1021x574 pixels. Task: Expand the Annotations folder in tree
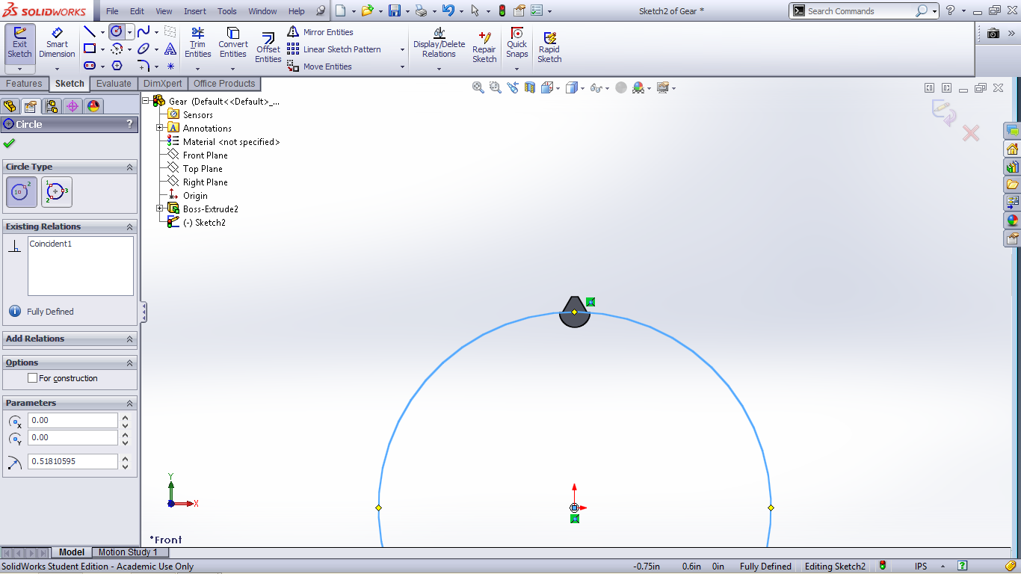pos(159,129)
